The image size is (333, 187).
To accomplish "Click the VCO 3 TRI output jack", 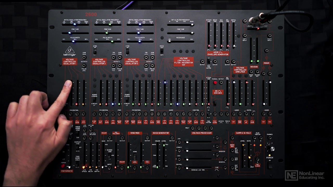I will 146,58.
